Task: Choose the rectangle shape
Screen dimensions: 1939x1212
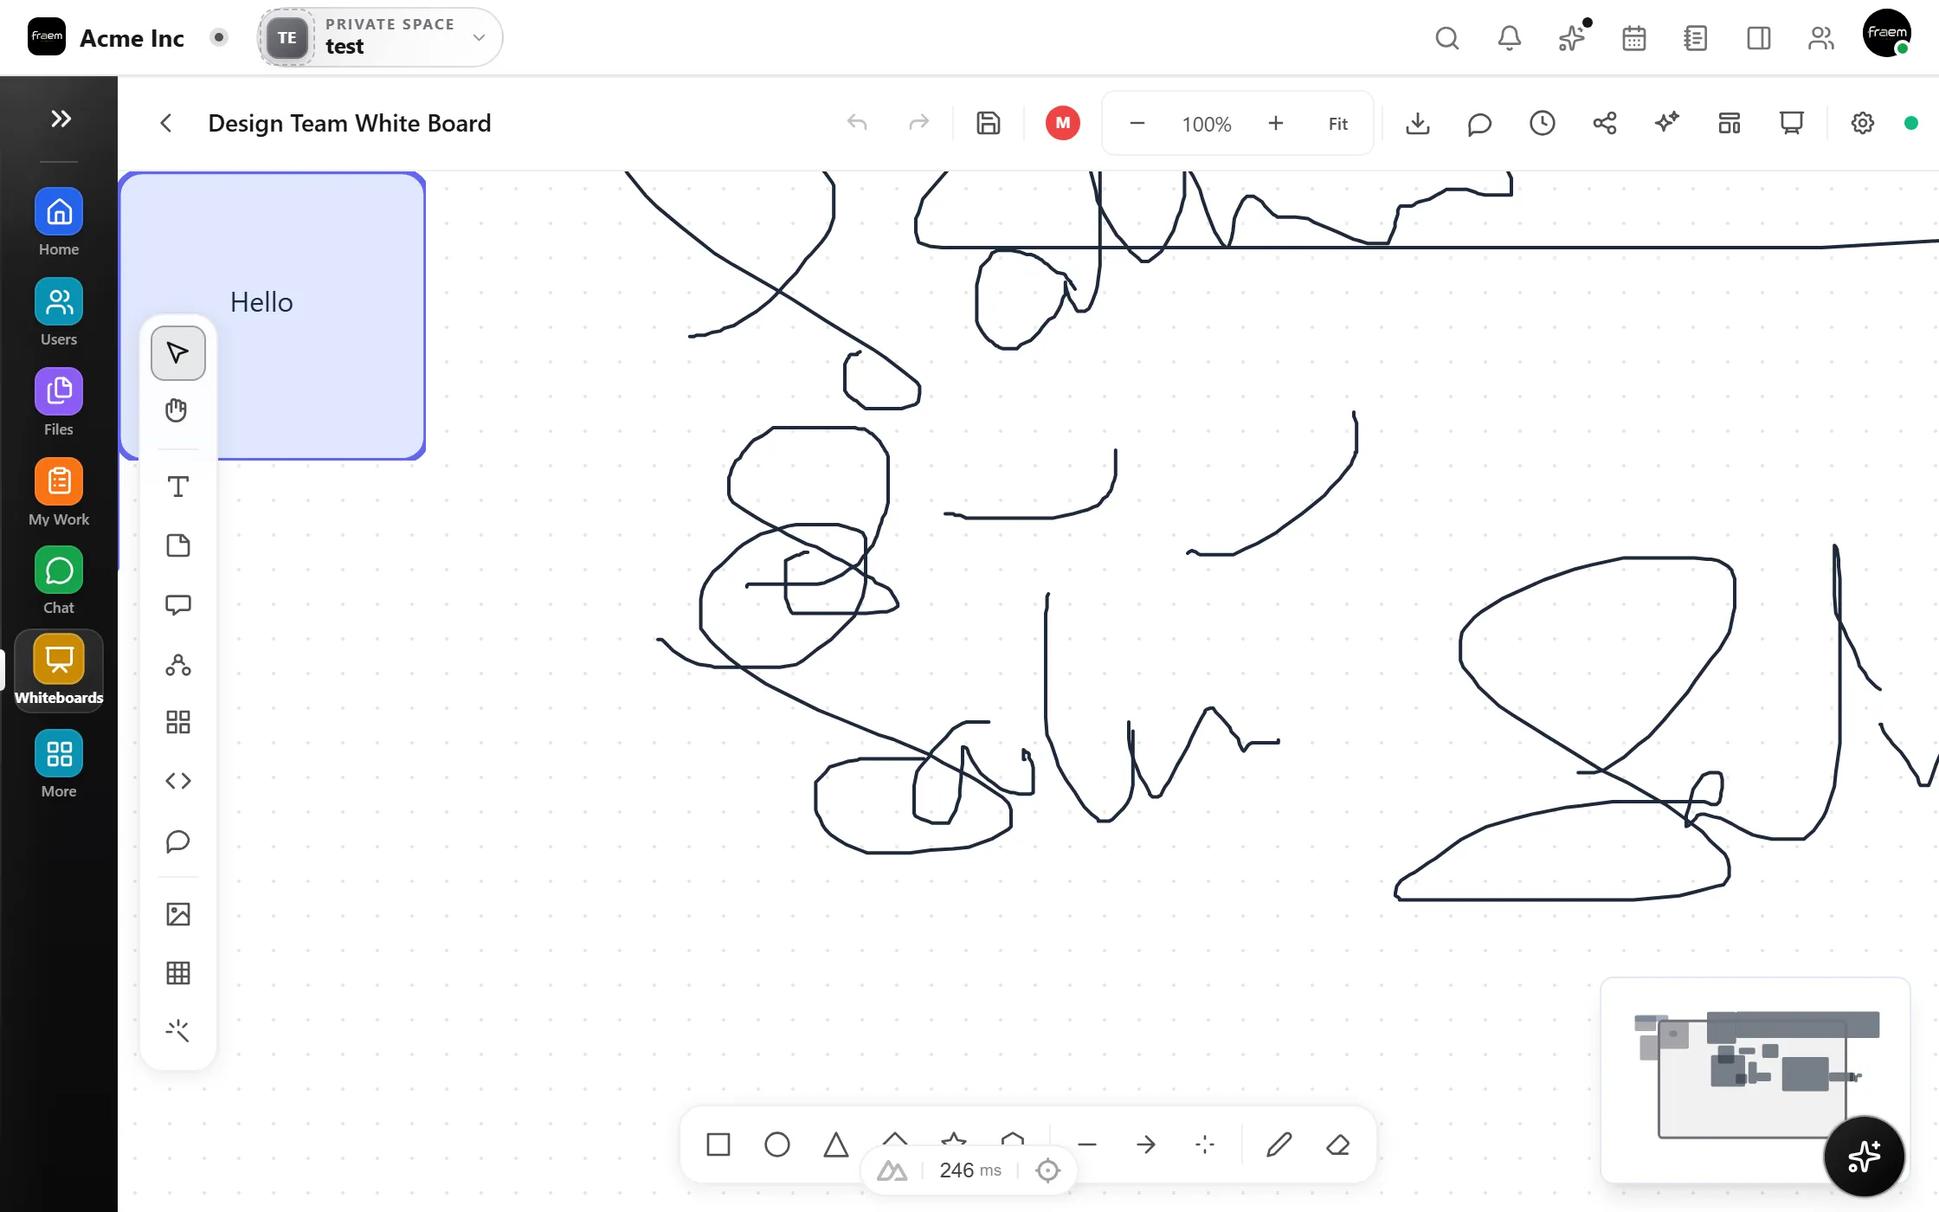Action: [x=718, y=1144]
